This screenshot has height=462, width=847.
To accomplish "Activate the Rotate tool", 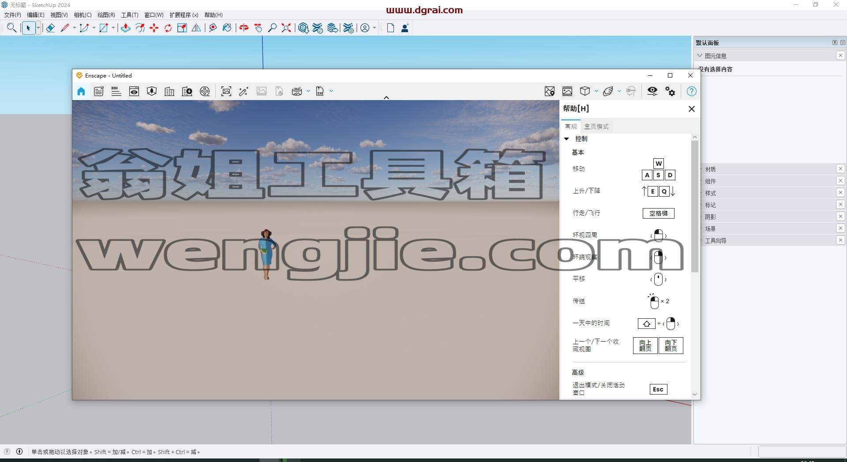I will [x=168, y=28].
